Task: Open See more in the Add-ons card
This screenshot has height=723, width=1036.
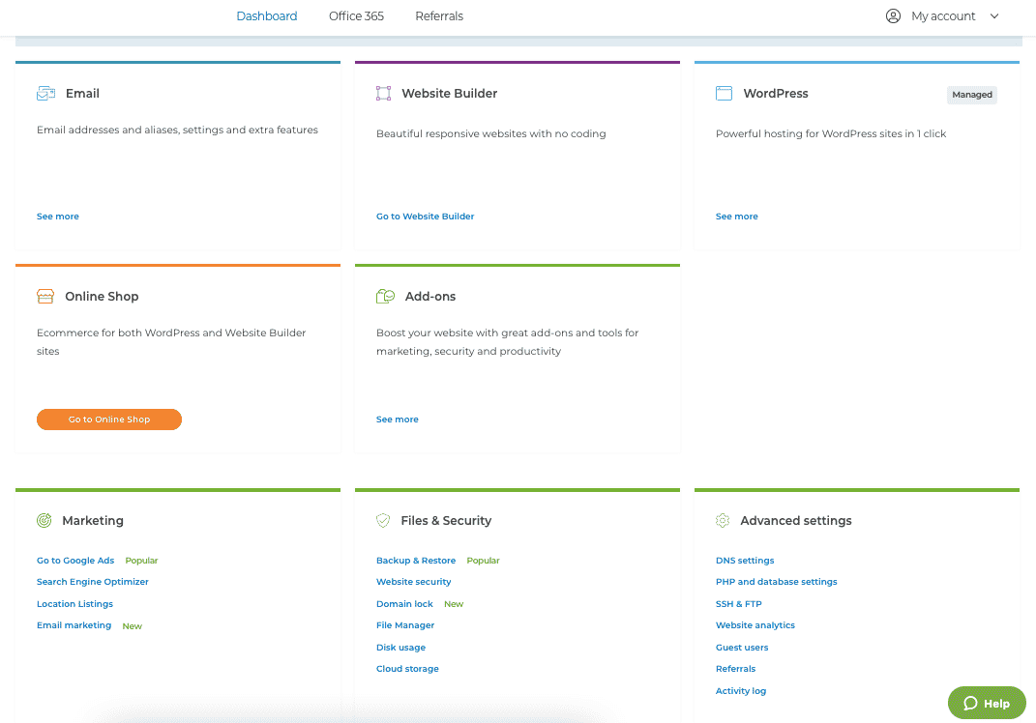Action: tap(398, 419)
